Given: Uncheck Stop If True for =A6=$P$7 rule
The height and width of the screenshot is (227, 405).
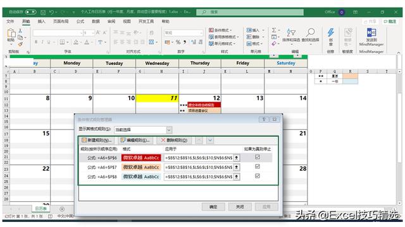Looking at the screenshot, I should 258,166.
